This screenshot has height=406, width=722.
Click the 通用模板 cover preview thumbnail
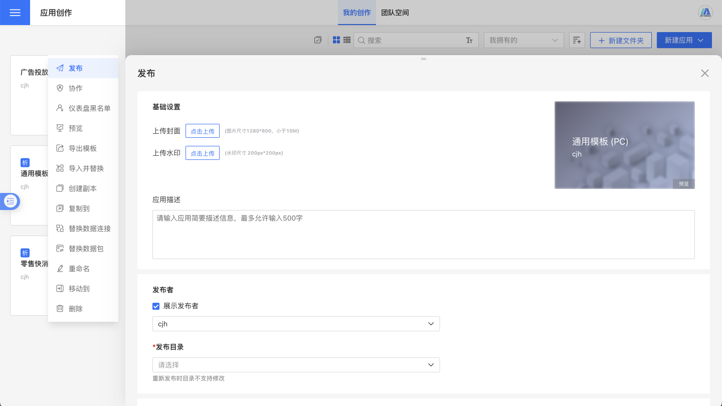(624, 145)
